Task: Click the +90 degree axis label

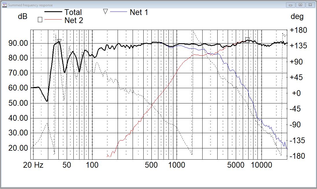Action: [x=296, y=62]
